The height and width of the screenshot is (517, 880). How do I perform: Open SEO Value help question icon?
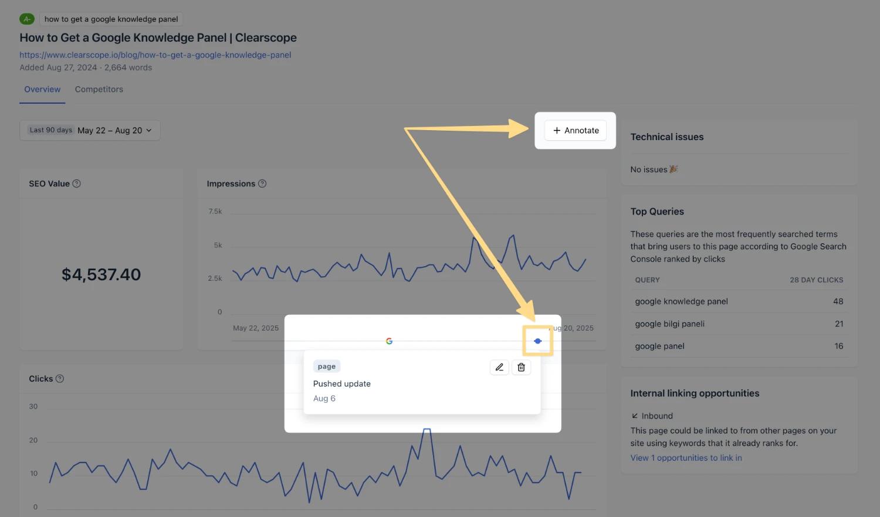[x=76, y=183]
